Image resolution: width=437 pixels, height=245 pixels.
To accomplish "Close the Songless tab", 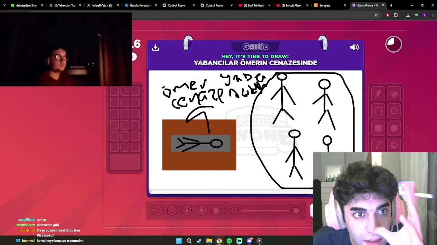I will click(345, 5).
